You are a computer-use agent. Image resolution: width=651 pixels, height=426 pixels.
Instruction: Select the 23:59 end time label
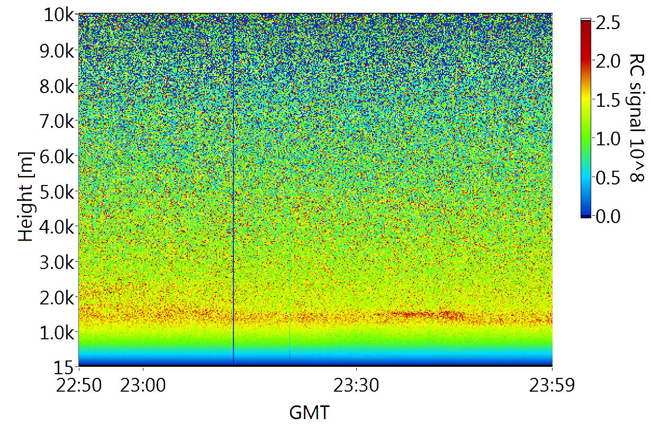tap(552, 387)
